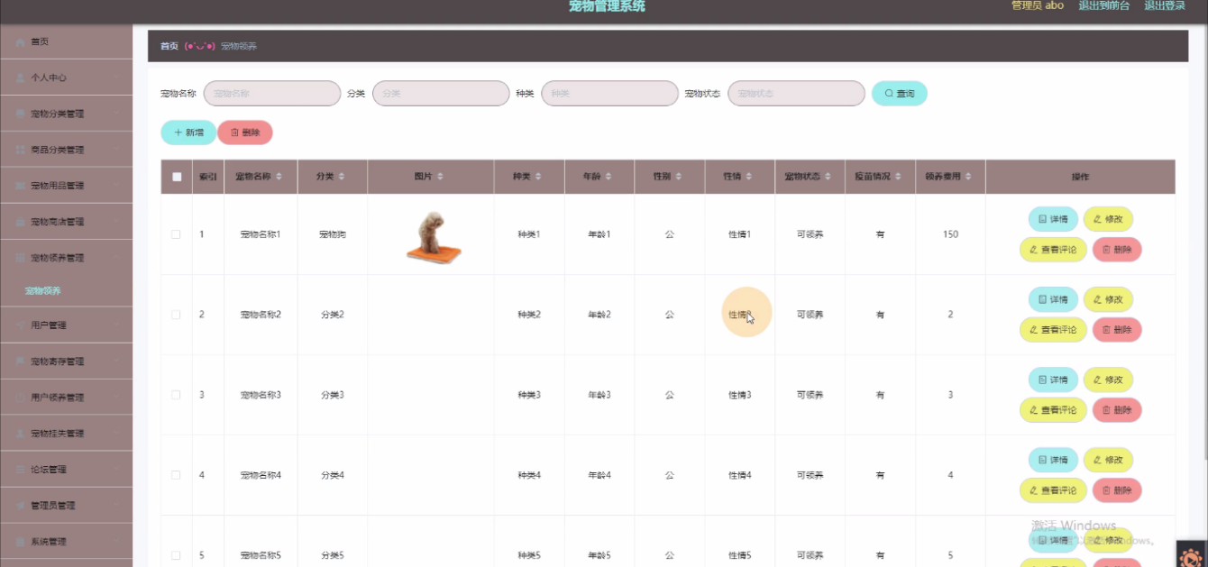Click the 删除 button above the table
Viewport: 1208px width, 567px height.
pyautogui.click(x=244, y=133)
